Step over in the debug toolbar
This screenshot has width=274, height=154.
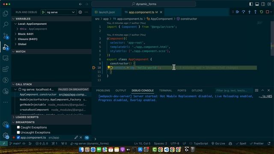point(244,12)
